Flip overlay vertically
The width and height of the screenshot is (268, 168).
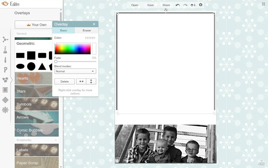point(91,81)
